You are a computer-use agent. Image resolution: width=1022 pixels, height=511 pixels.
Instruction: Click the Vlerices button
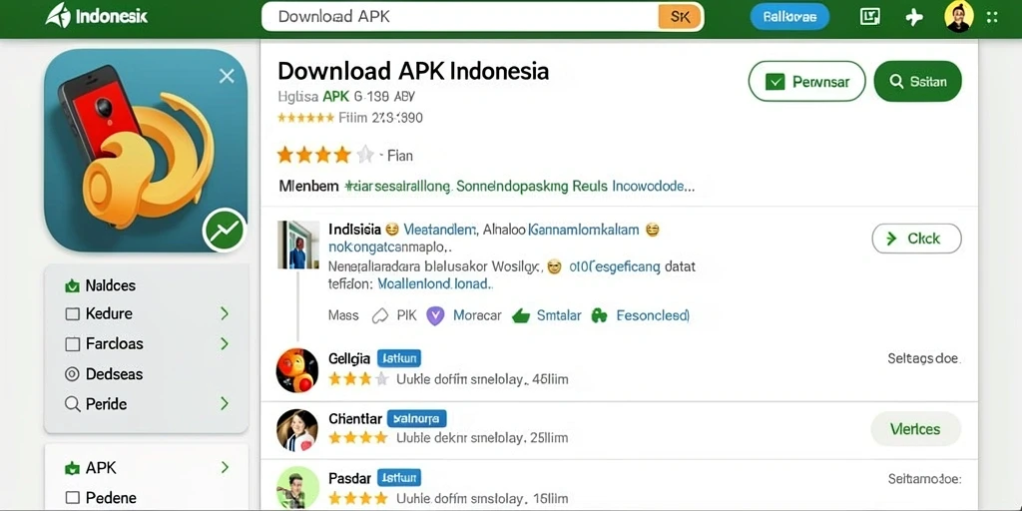pyautogui.click(x=916, y=429)
